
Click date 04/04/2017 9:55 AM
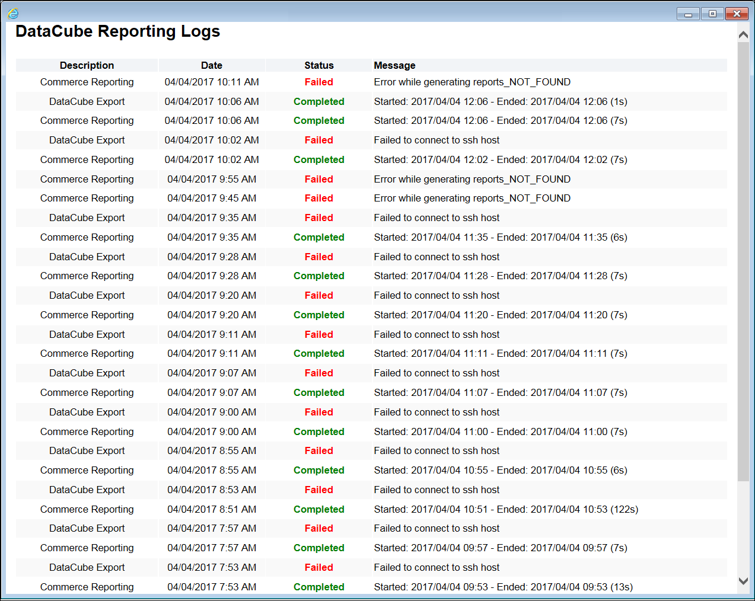click(212, 179)
